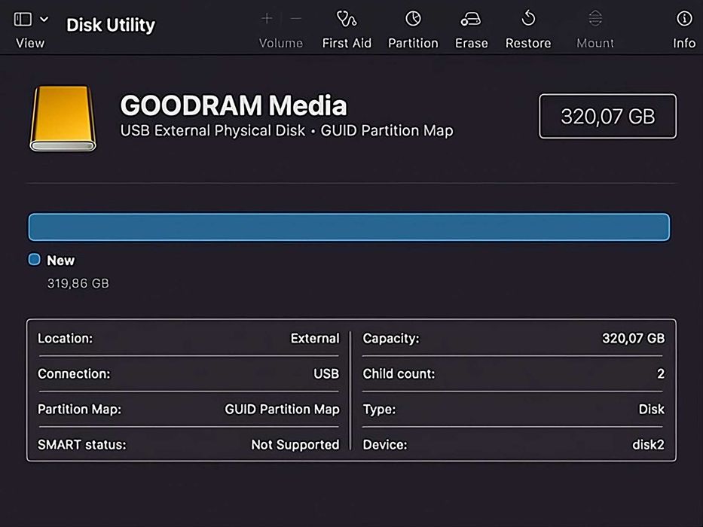This screenshot has width=703, height=527.
Task: Select the blue partition usage bar
Action: (x=349, y=227)
